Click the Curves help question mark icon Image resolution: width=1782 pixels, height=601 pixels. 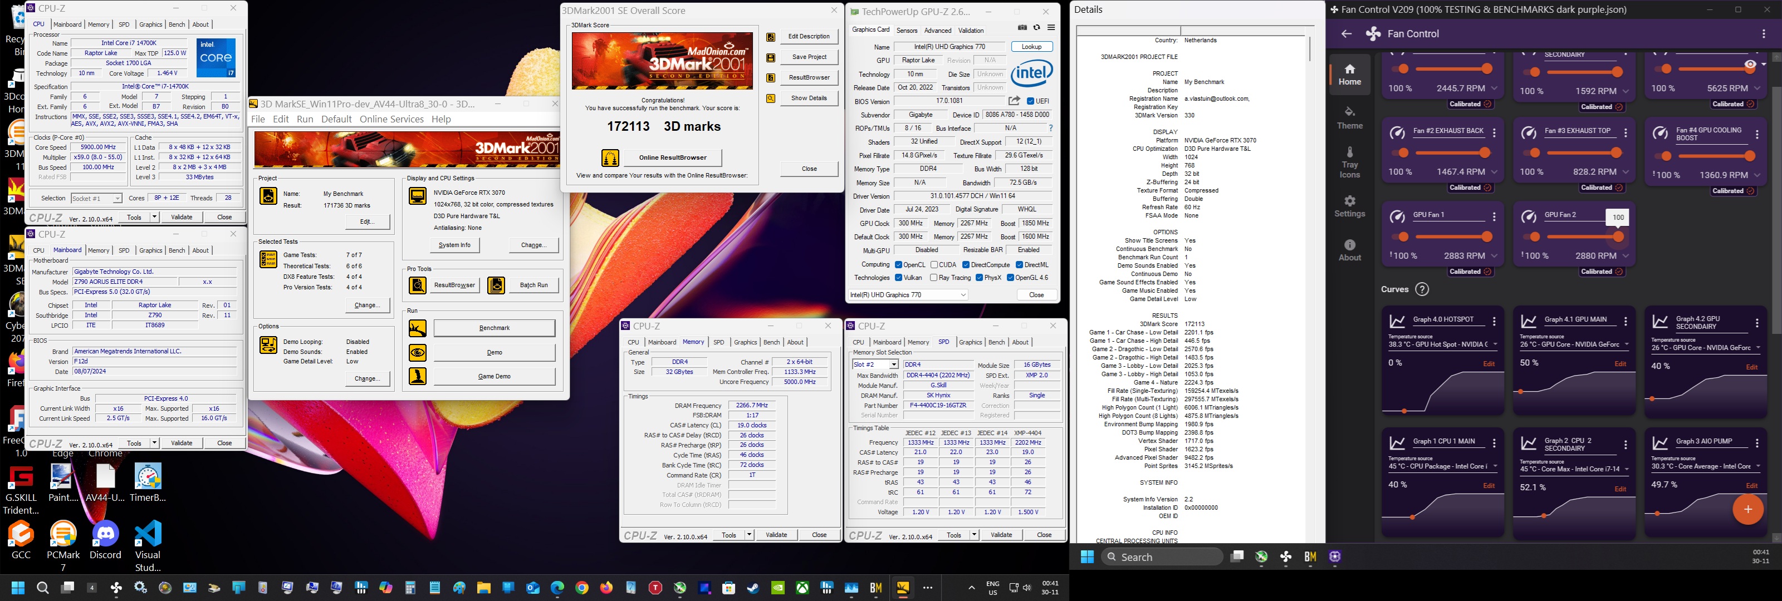(x=1422, y=289)
